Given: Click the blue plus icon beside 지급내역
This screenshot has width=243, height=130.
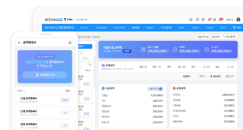Looking at the screenshot, I should [103, 88].
